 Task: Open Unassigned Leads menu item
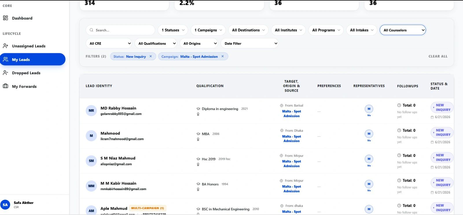(29, 46)
